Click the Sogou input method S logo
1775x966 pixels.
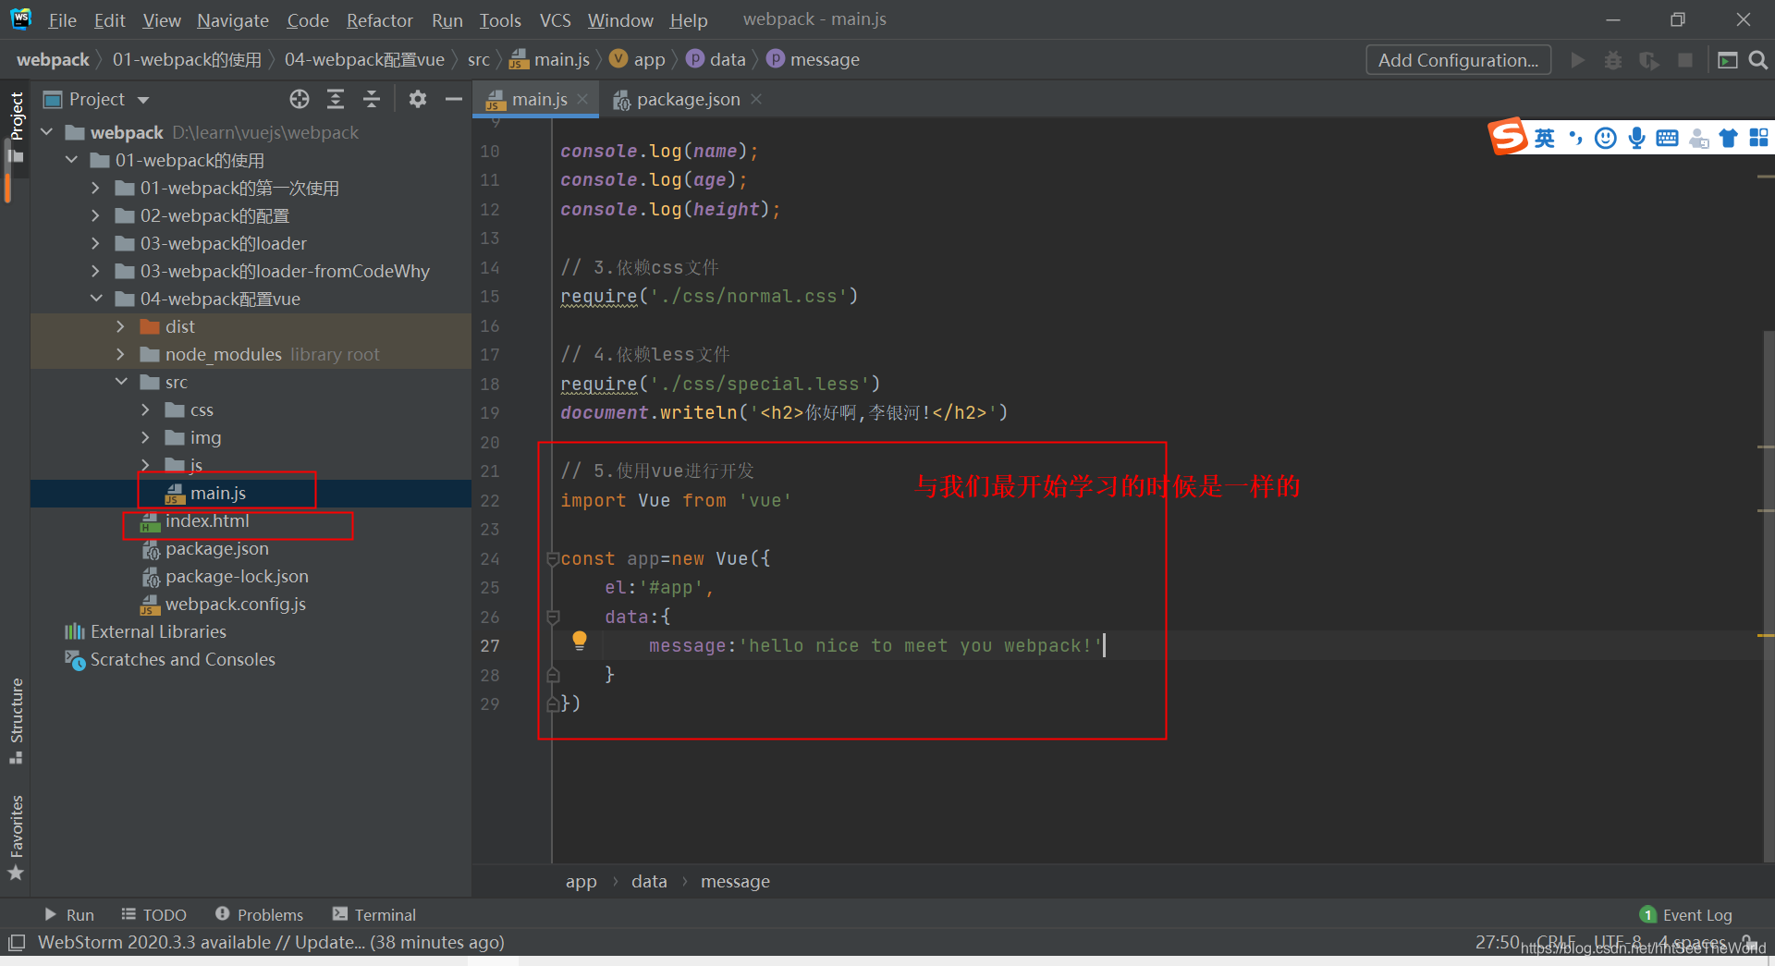1508,137
